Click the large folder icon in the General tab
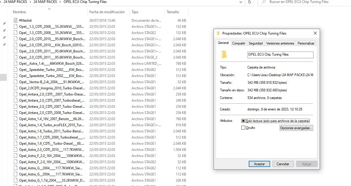Screen dimensions: 351x186 click(x=224, y=54)
